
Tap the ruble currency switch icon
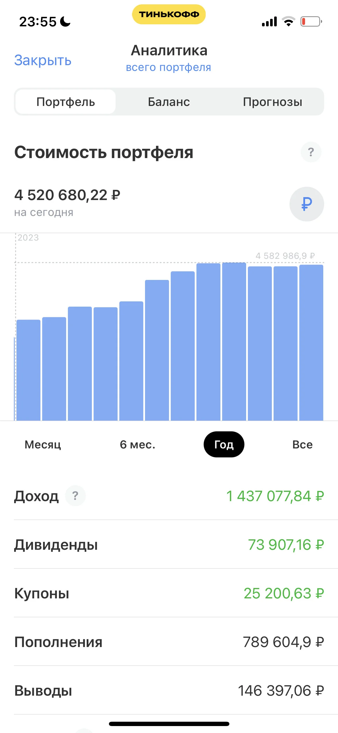coord(307,204)
